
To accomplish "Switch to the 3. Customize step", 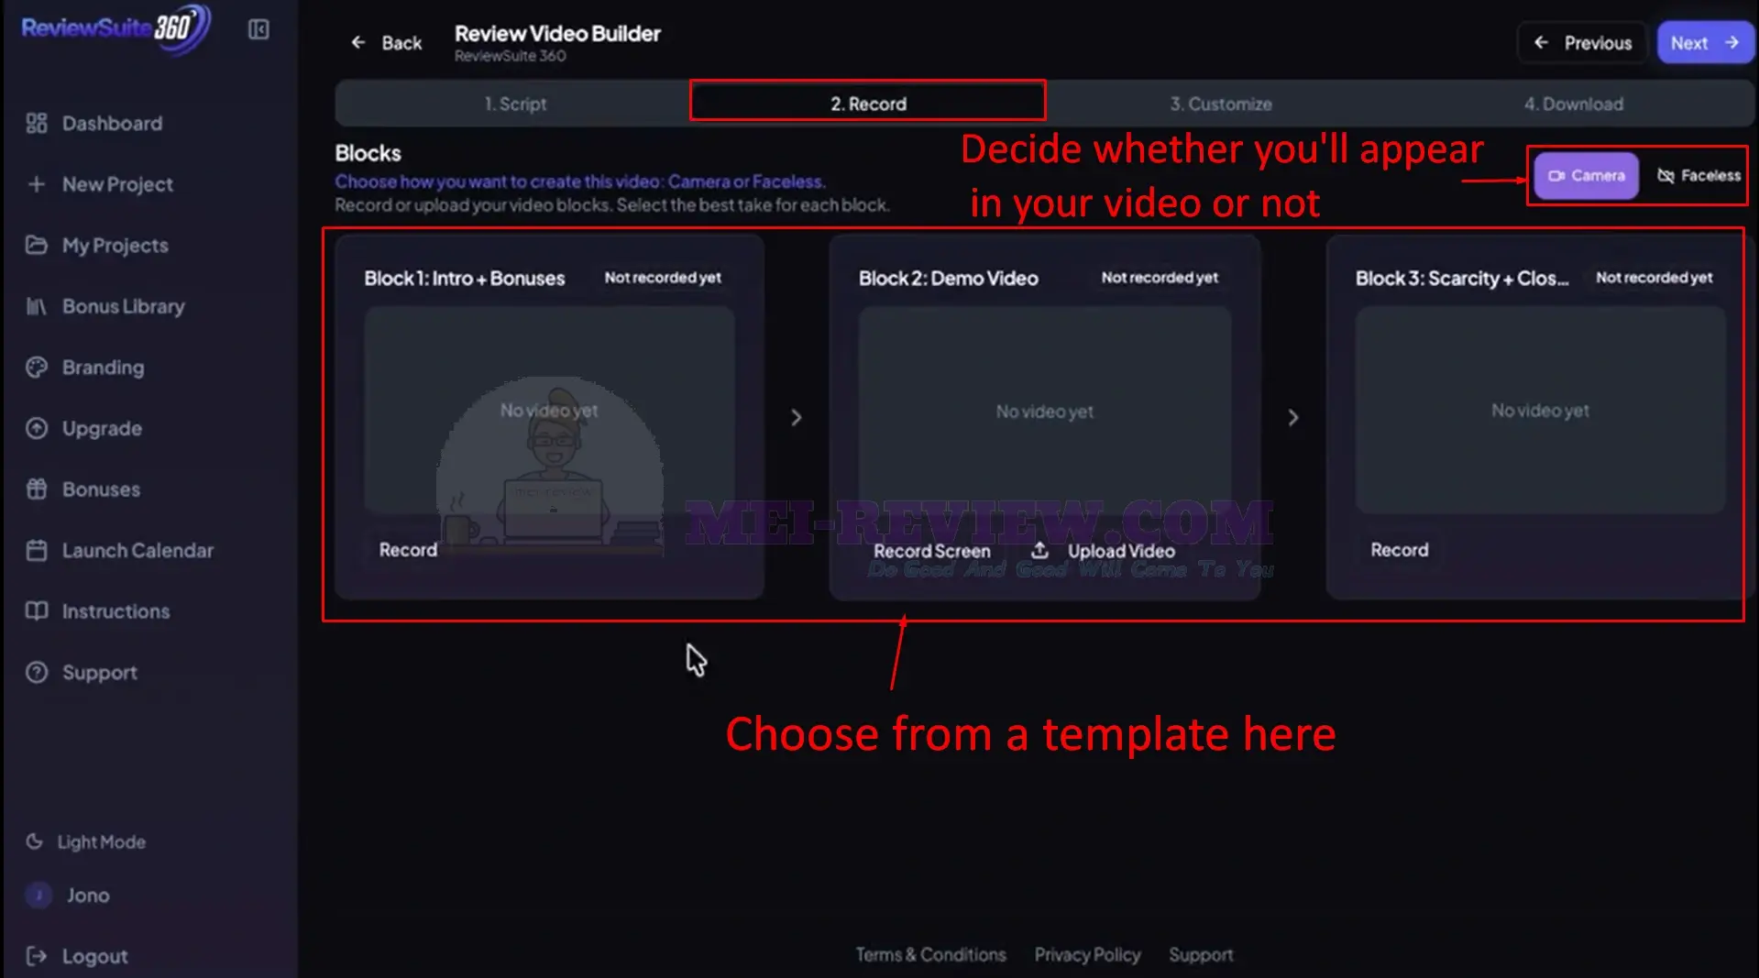I will [1221, 104].
